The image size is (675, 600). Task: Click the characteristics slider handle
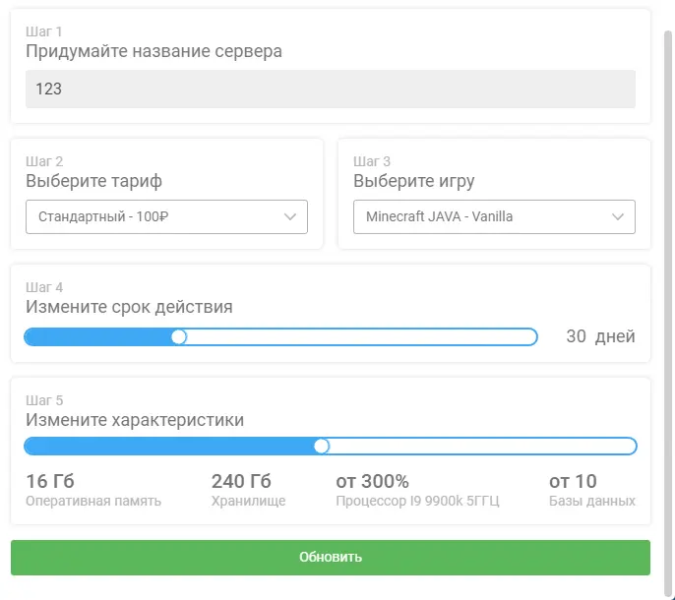tap(321, 446)
